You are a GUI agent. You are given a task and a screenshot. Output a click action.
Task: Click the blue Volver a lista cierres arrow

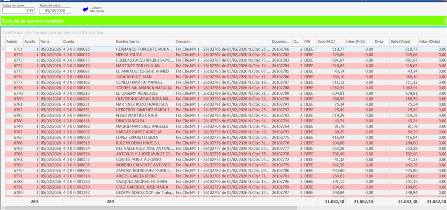point(85,9)
